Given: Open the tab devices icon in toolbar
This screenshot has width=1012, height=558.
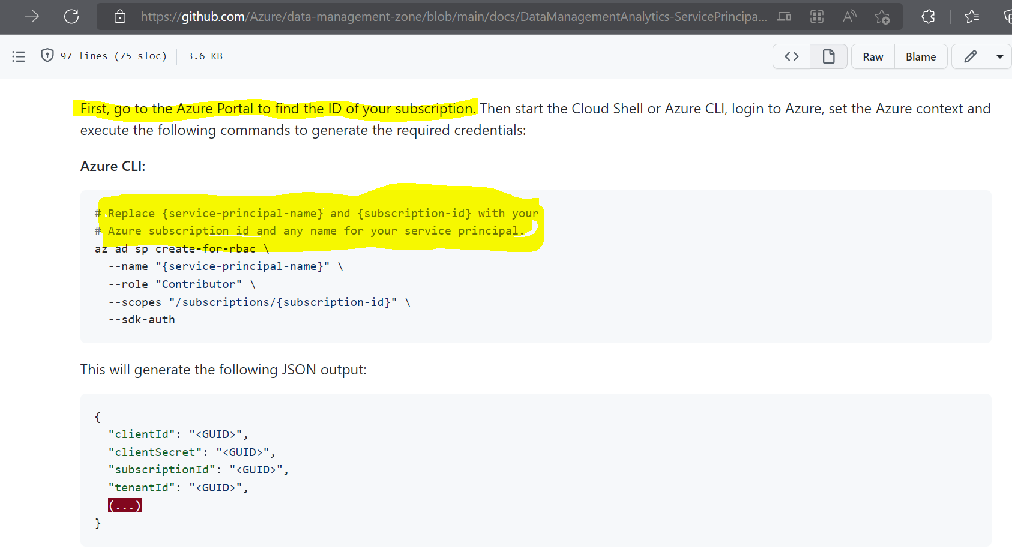Looking at the screenshot, I should tap(783, 17).
